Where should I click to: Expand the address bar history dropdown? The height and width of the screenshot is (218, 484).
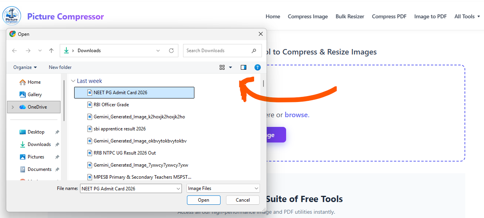click(158, 51)
